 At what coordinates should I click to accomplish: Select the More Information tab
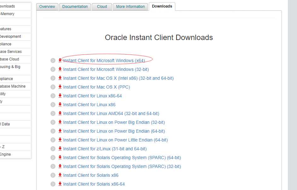click(x=130, y=7)
